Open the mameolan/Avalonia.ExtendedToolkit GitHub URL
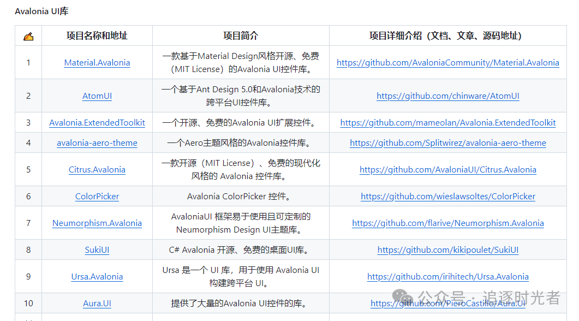The image size is (579, 321). 447,123
